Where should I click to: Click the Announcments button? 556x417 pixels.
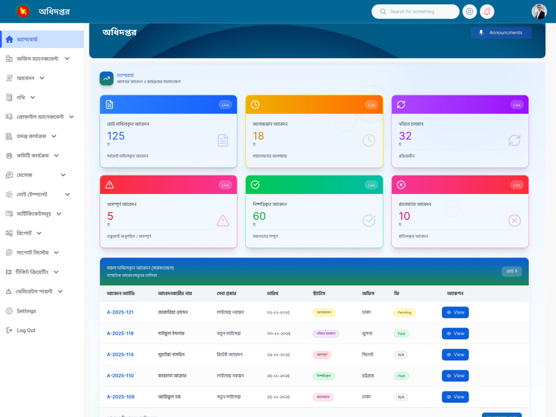point(501,33)
